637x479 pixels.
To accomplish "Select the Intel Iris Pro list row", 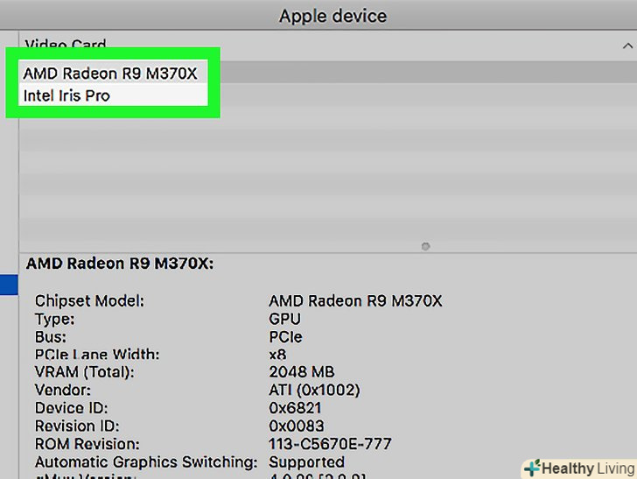I will 66,95.
